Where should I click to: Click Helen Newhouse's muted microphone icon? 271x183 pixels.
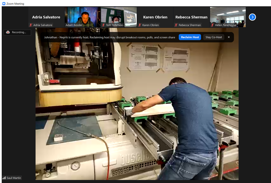coord(212,25)
